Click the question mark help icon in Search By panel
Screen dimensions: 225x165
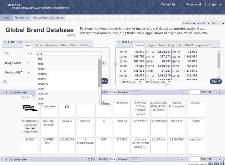pyautogui.click(x=5, y=82)
